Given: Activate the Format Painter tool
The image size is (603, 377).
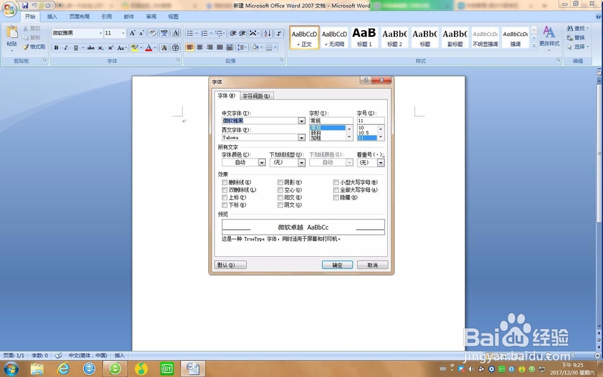Looking at the screenshot, I should pos(33,47).
